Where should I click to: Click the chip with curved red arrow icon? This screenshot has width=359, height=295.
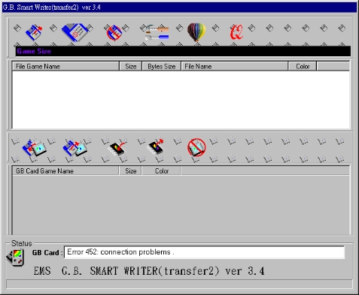click(x=117, y=149)
